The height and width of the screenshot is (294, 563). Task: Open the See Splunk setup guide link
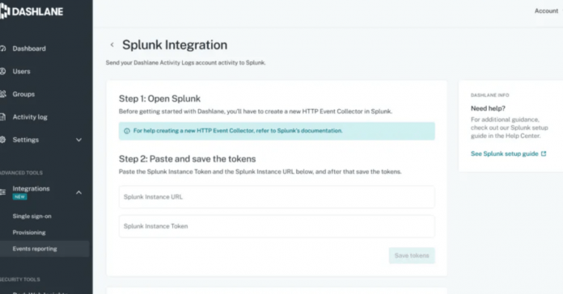(505, 153)
